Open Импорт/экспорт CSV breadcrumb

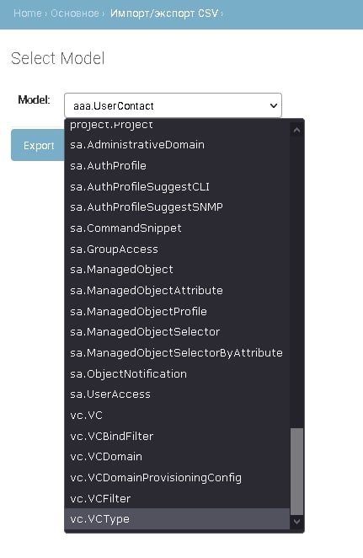[x=164, y=13]
